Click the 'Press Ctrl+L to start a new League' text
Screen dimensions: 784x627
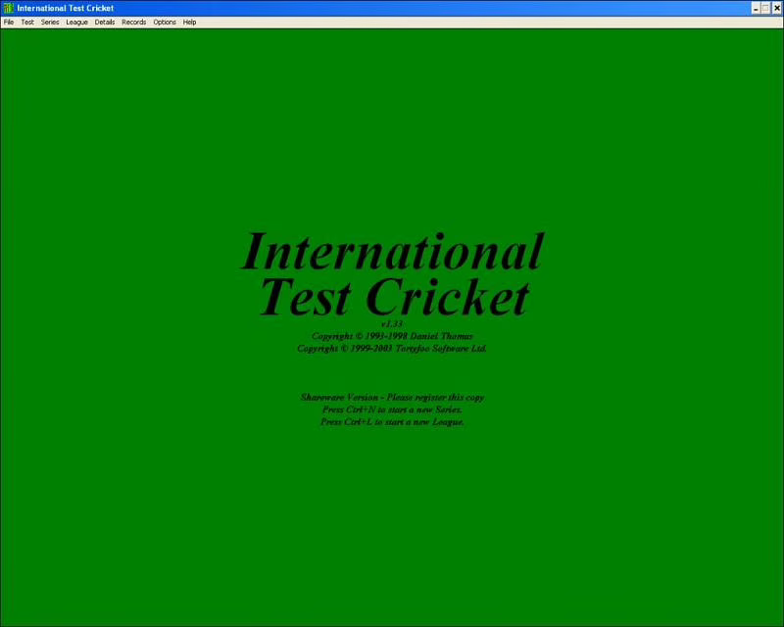click(392, 422)
